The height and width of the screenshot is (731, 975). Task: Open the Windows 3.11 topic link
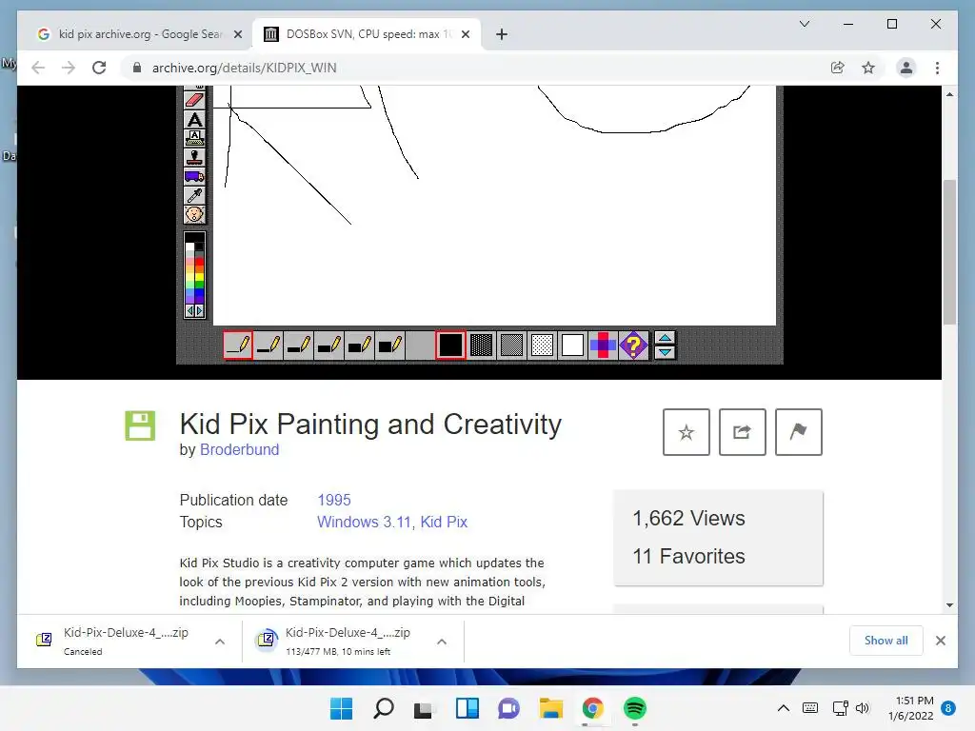coord(364,523)
